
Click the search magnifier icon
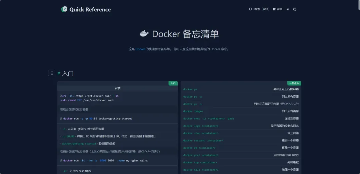[251, 9]
